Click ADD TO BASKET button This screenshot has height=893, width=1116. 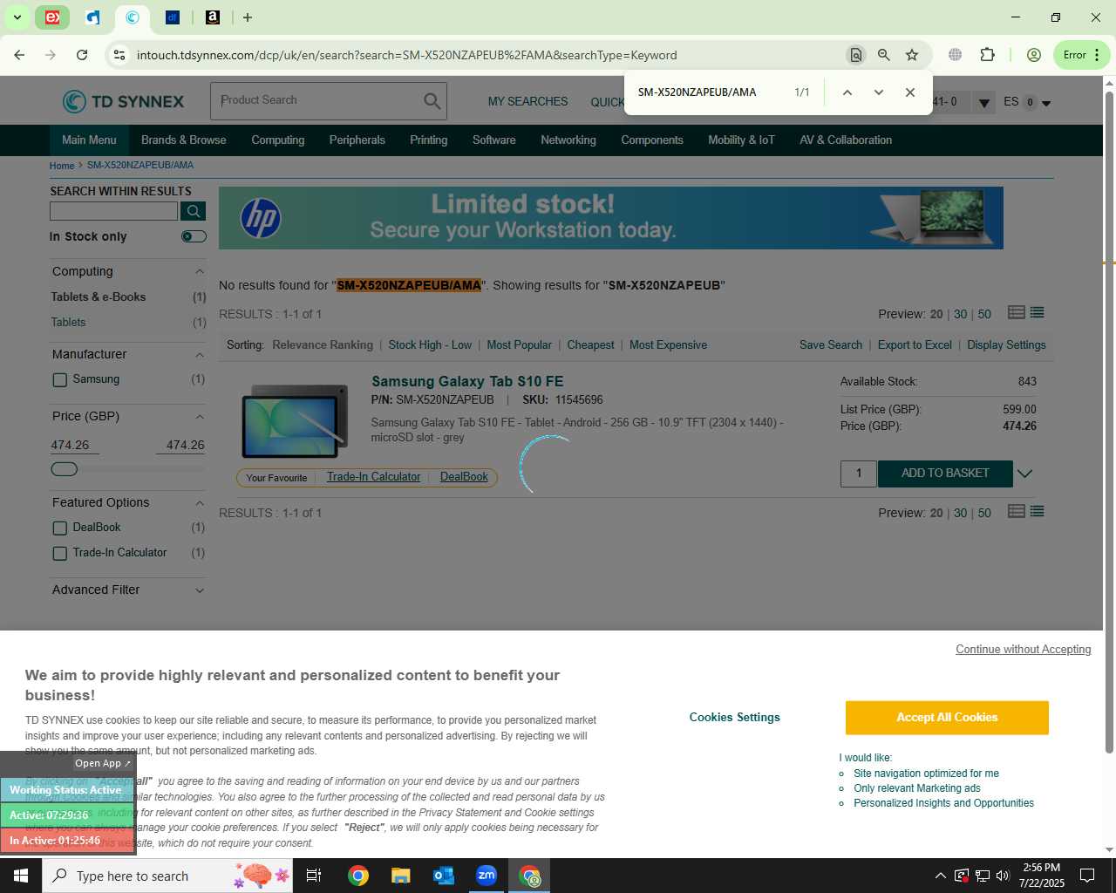[945, 474]
